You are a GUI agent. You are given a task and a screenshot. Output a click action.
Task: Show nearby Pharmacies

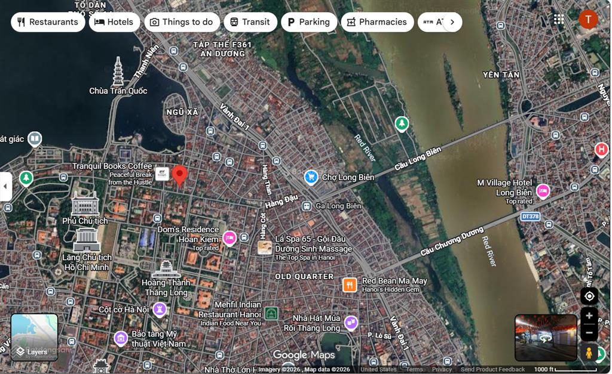point(377,22)
